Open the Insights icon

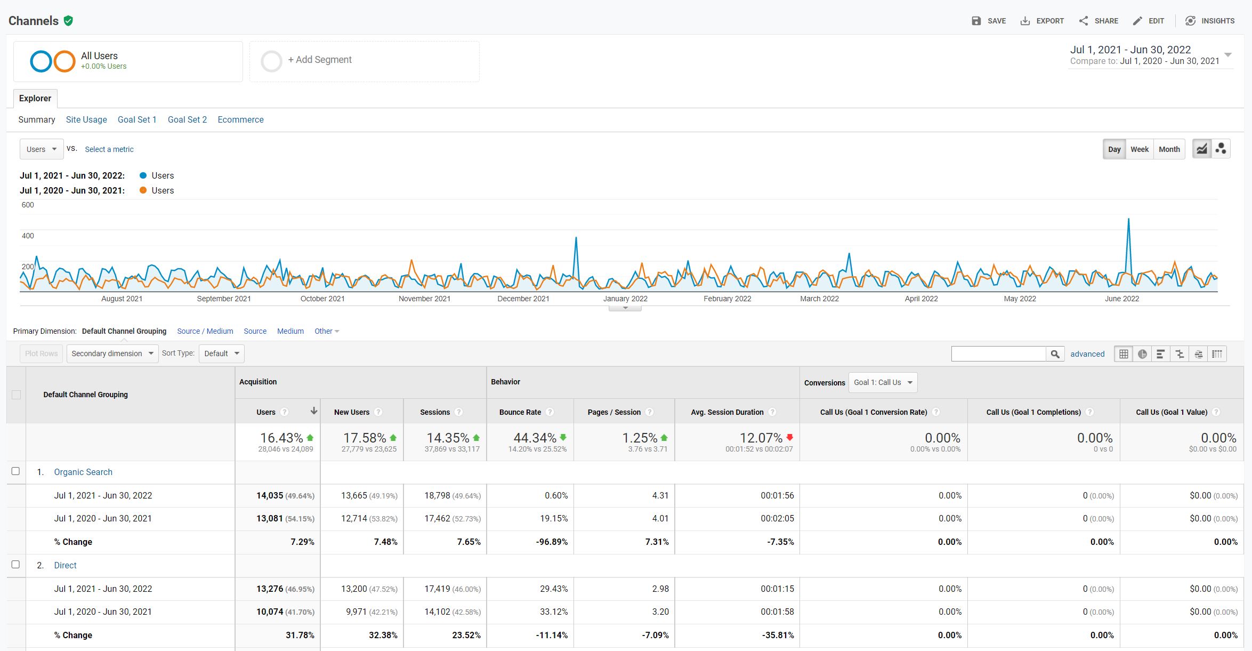(1190, 21)
